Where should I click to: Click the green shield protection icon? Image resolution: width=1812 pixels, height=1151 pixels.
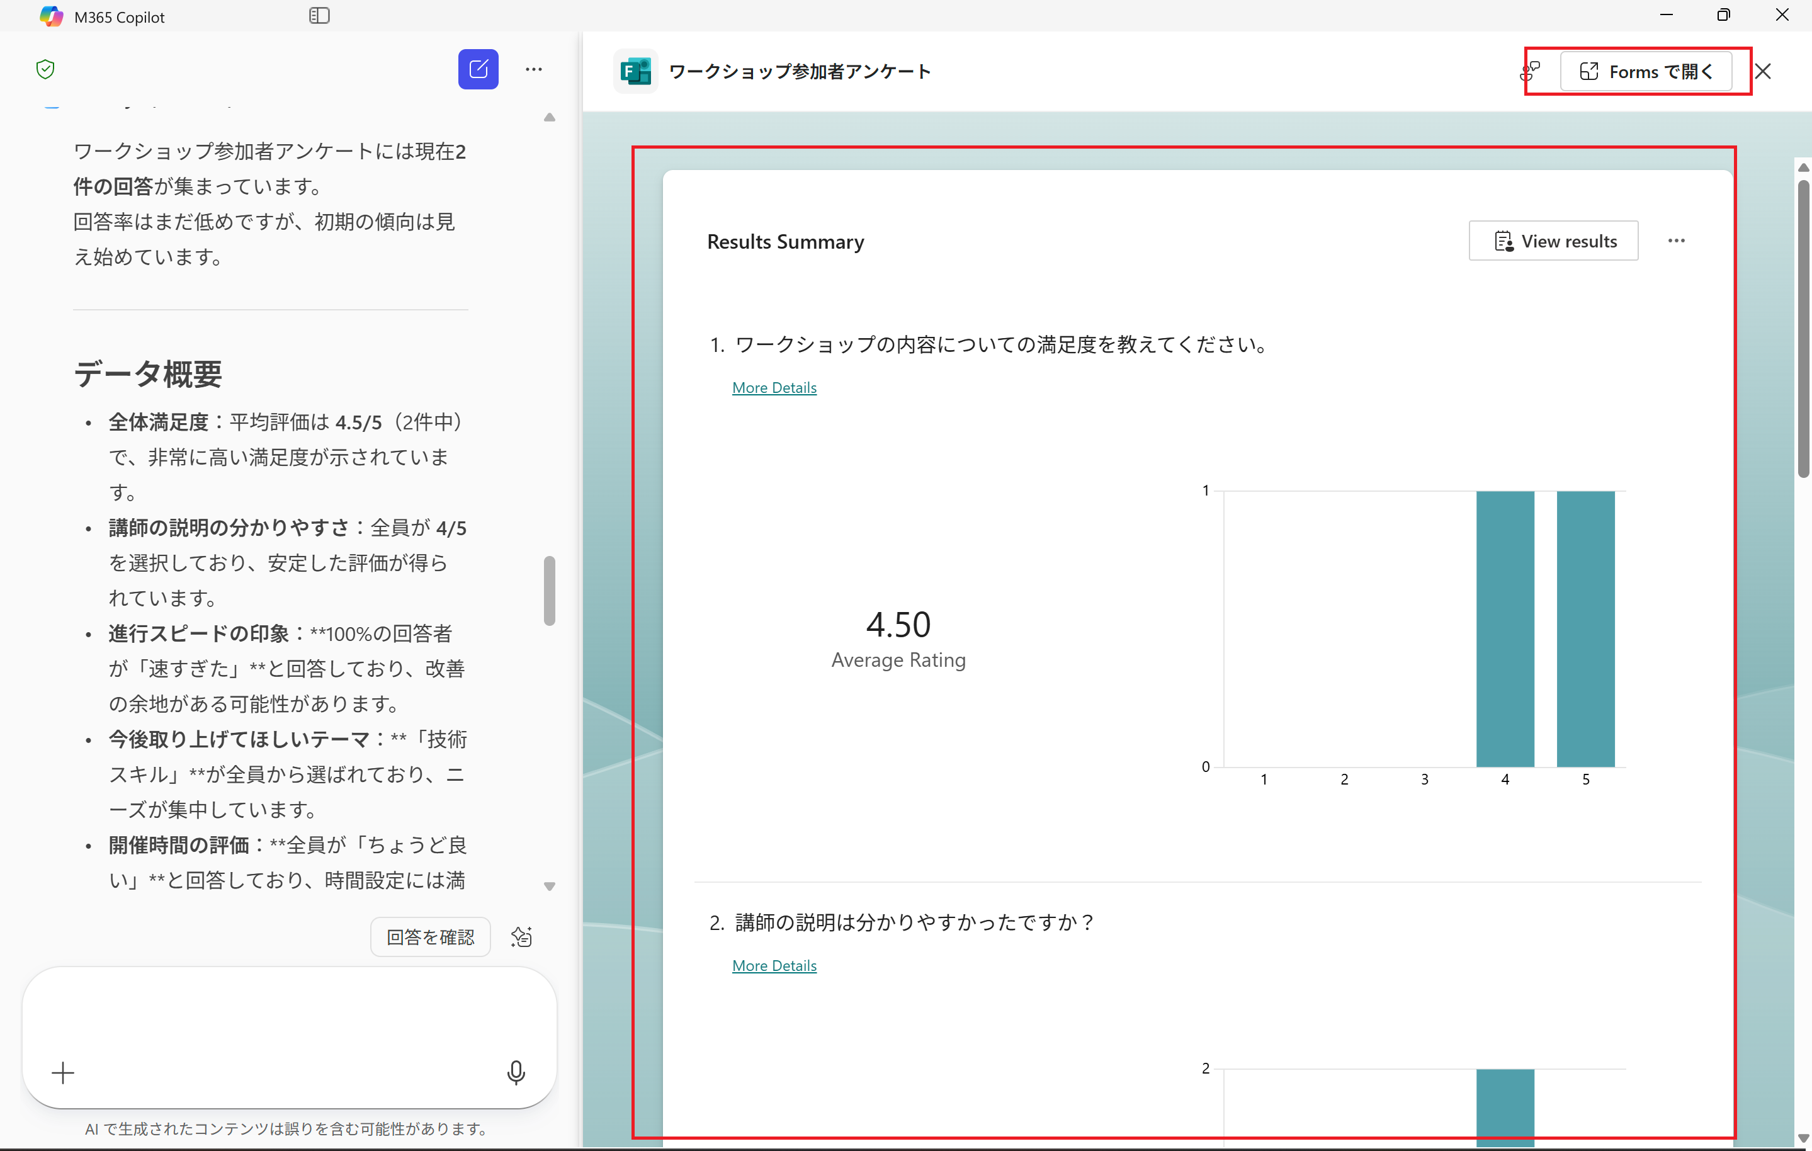pyautogui.click(x=45, y=69)
